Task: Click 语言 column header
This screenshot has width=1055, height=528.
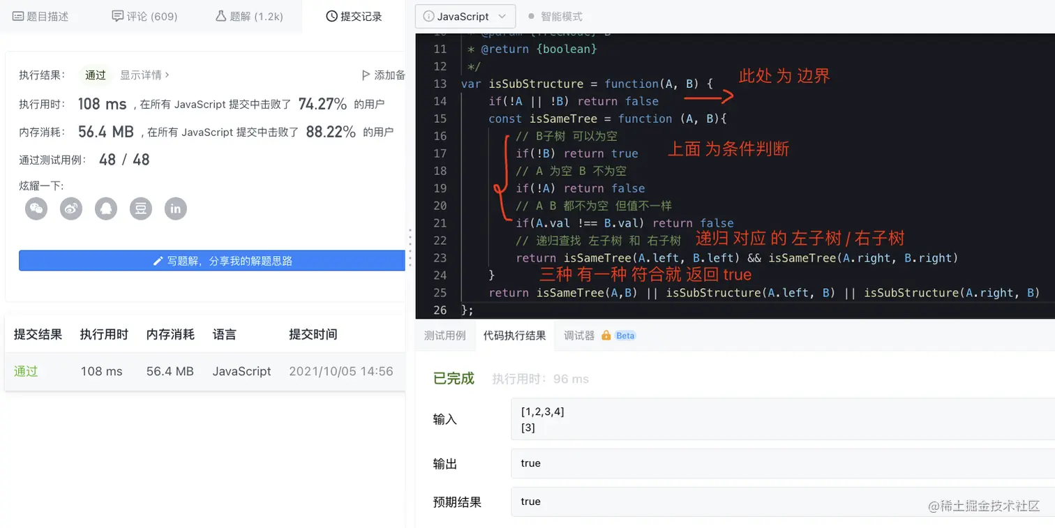Action: tap(225, 335)
